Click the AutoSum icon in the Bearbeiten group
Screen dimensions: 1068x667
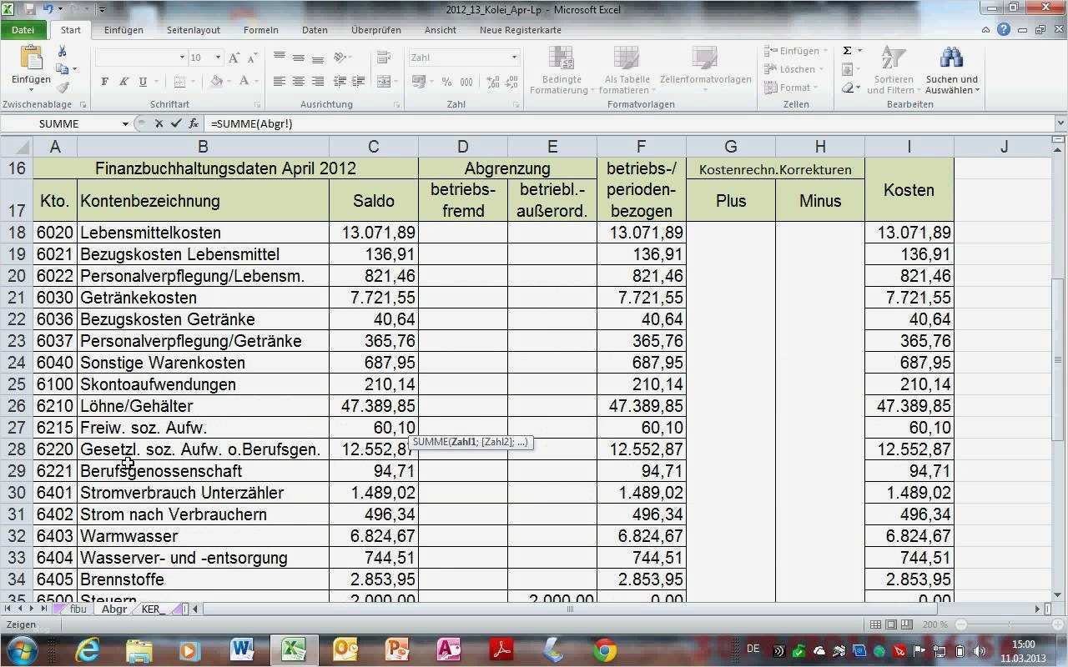pyautogui.click(x=847, y=50)
